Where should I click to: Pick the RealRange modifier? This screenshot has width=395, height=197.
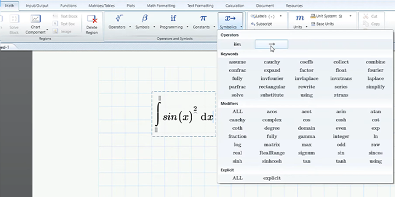tap(272, 153)
